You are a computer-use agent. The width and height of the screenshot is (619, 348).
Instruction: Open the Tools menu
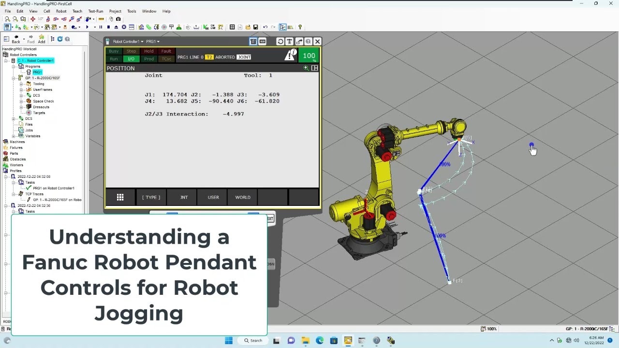click(132, 11)
